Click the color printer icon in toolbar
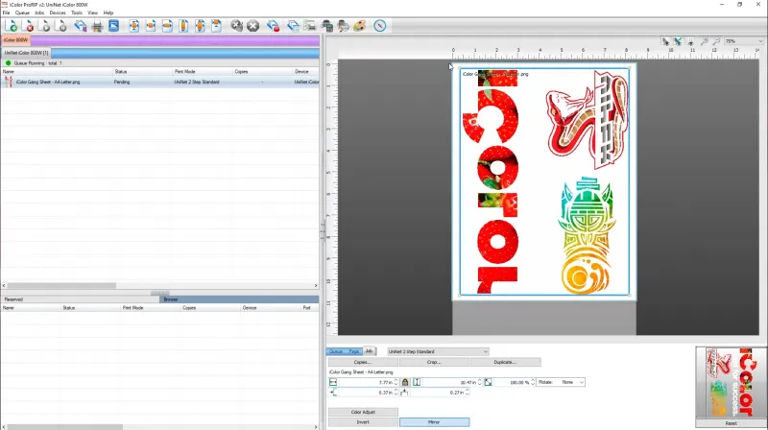This screenshot has height=430, width=768. coord(97,26)
